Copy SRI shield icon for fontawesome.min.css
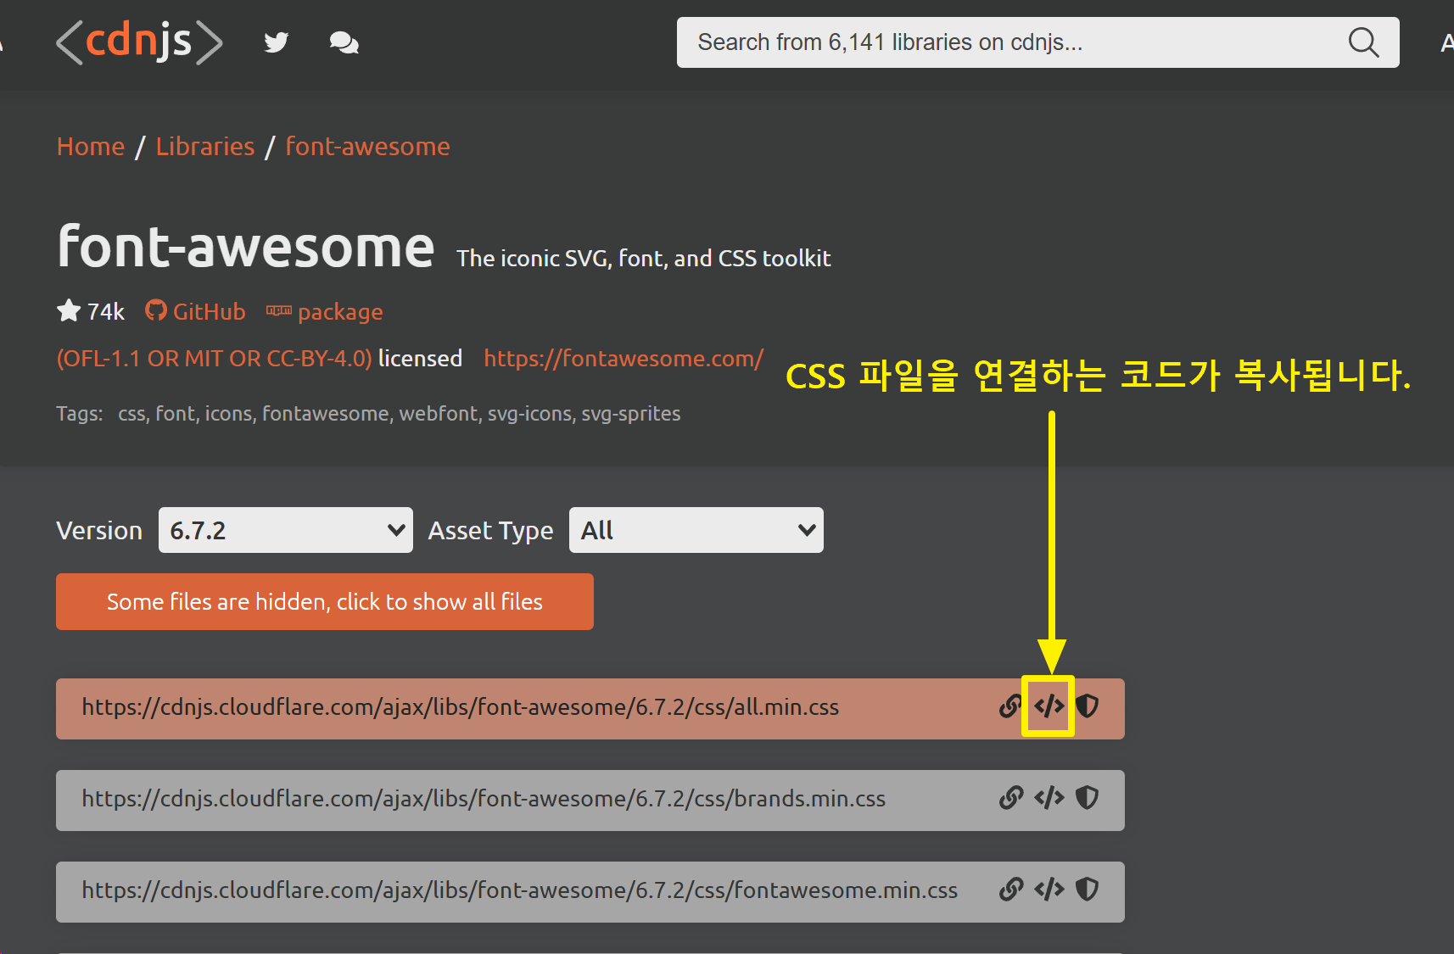The height and width of the screenshot is (954, 1454). click(1088, 889)
